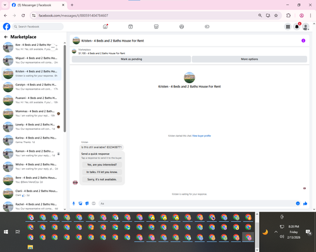This screenshot has height=252, width=316.
Task: Open the Marketplace storefront icon
Action: [156, 26]
